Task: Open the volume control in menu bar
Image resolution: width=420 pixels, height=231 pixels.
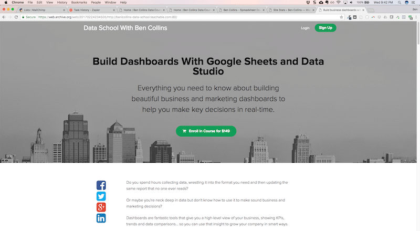Action: coord(351,2)
